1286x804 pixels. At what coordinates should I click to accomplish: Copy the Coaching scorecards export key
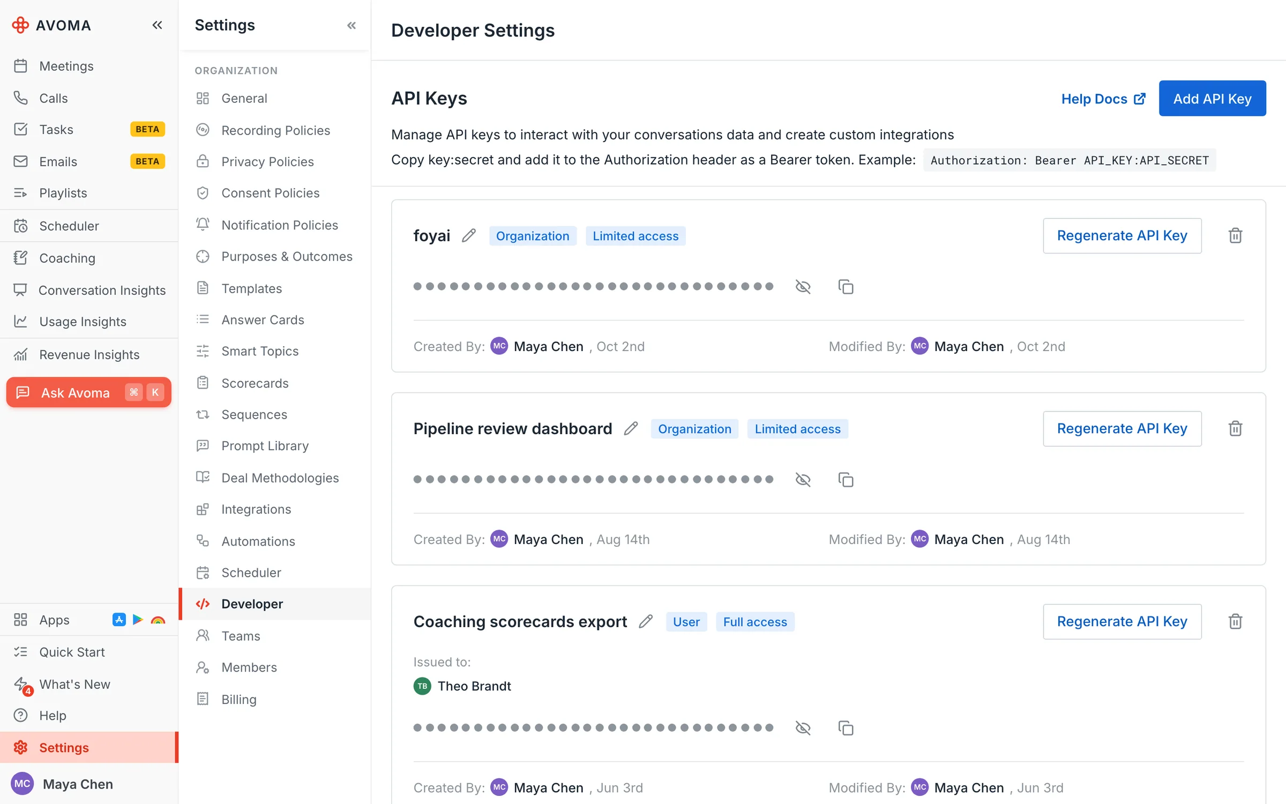click(x=846, y=728)
